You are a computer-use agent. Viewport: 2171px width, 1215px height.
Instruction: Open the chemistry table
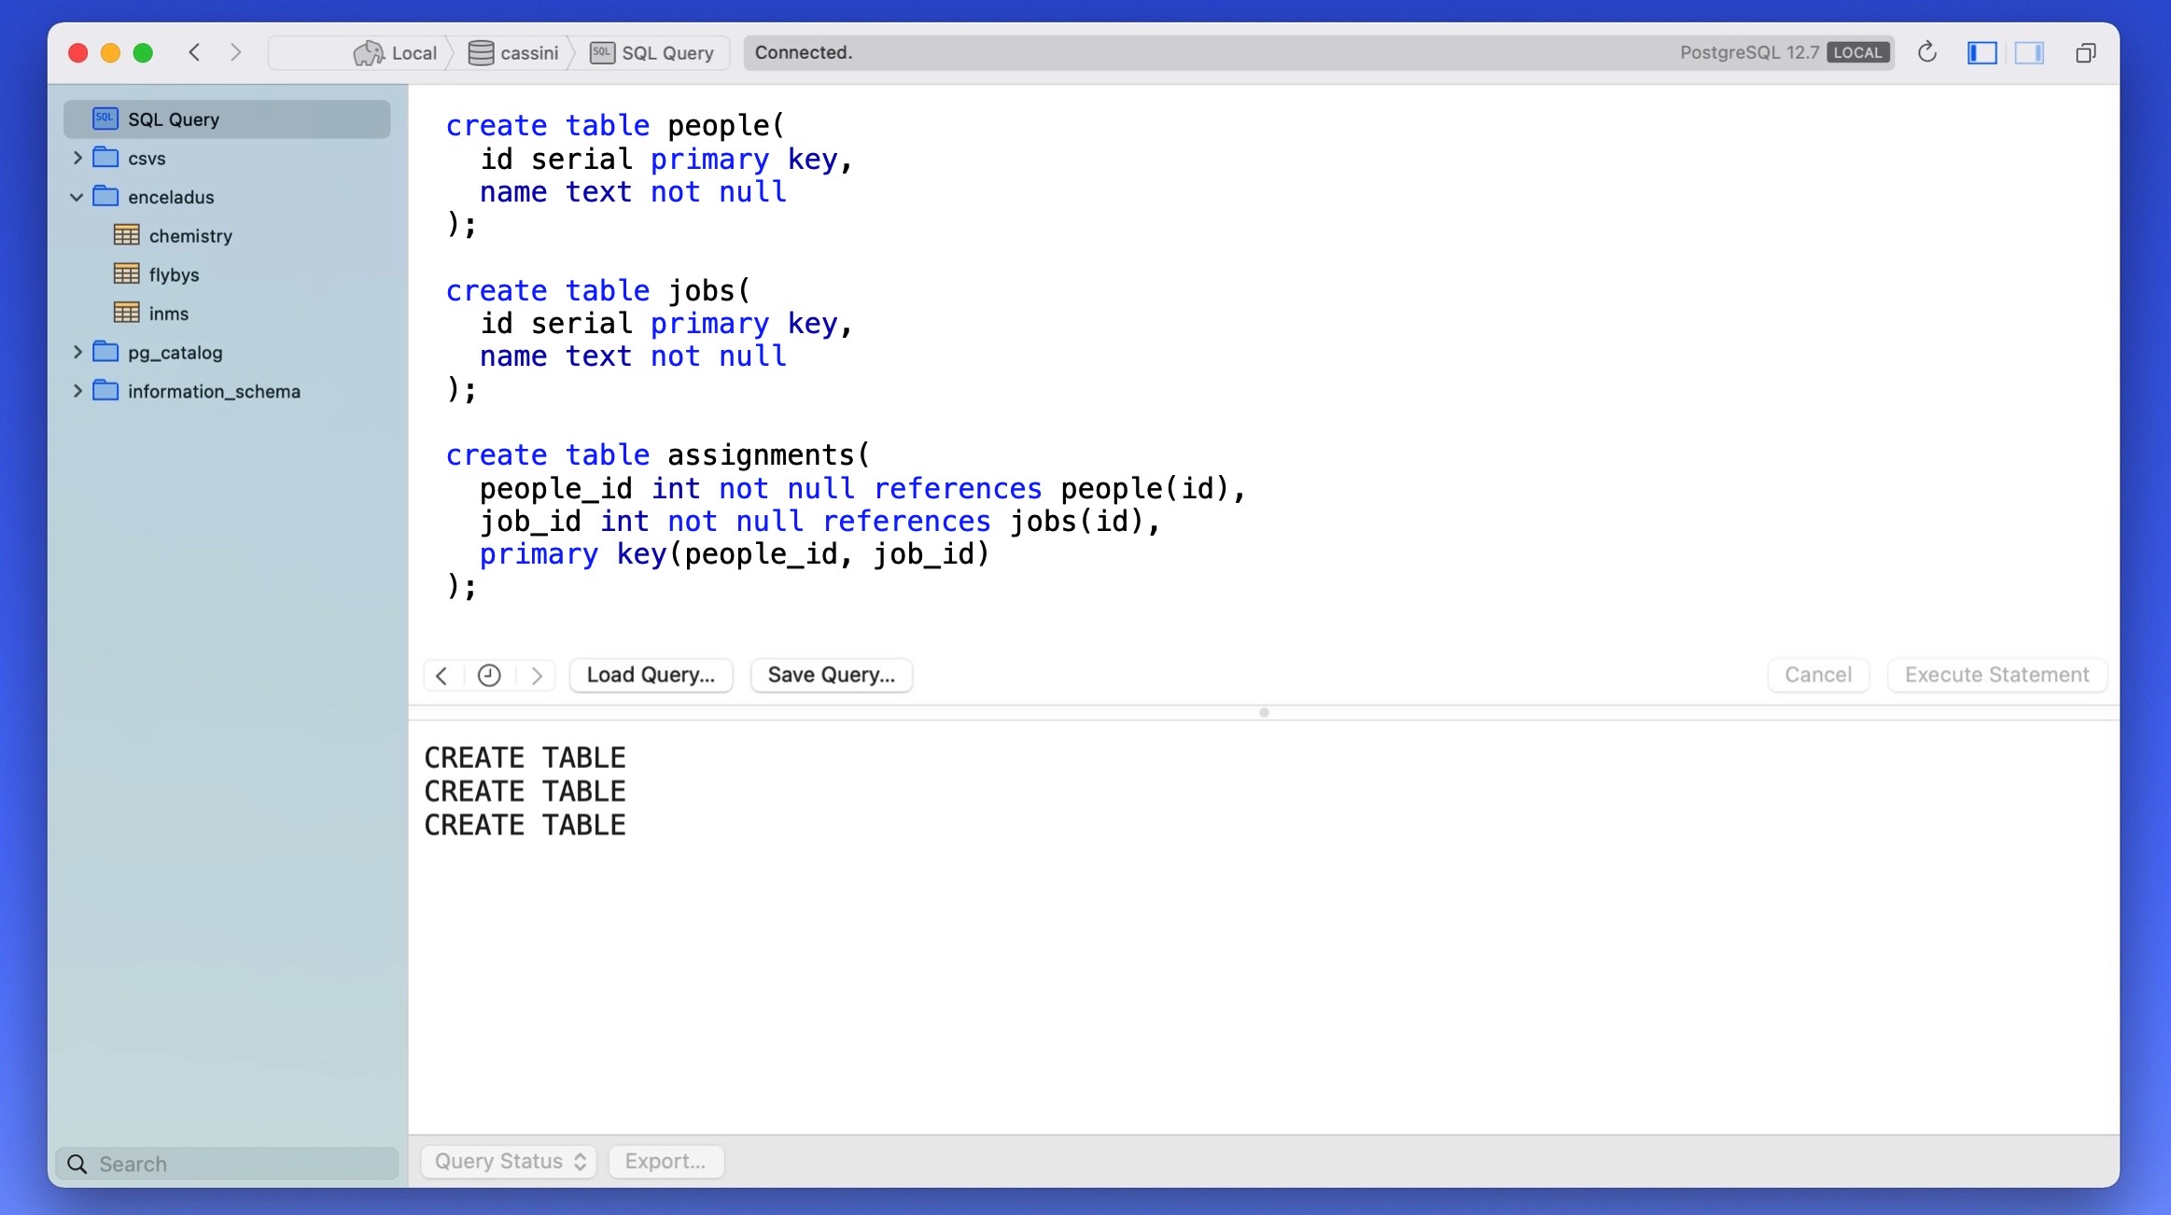pos(189,235)
